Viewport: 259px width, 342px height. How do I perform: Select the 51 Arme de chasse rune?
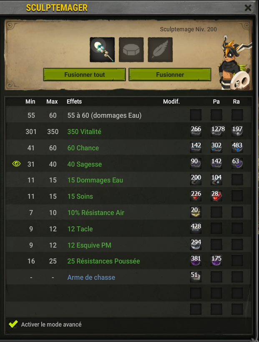(196, 277)
